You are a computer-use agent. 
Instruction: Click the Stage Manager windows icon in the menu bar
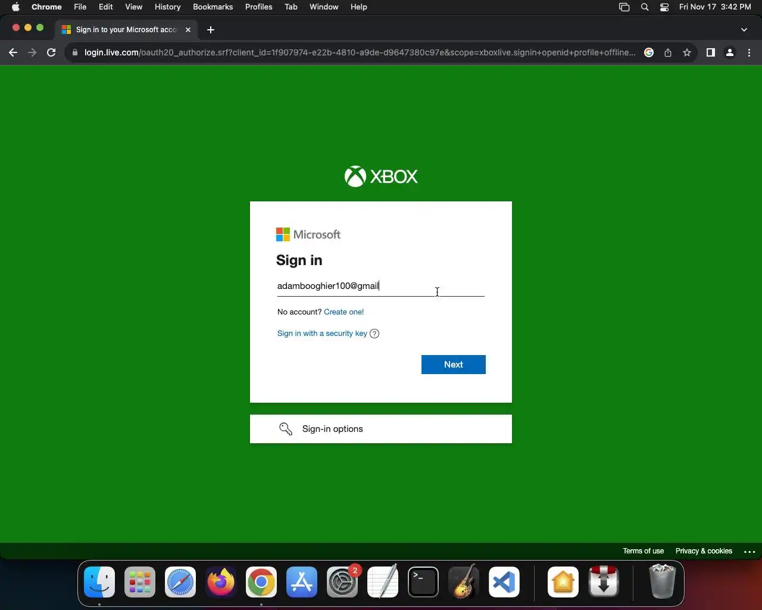pyautogui.click(x=624, y=7)
